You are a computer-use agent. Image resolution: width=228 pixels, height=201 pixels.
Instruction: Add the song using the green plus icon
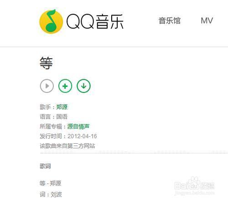point(65,86)
